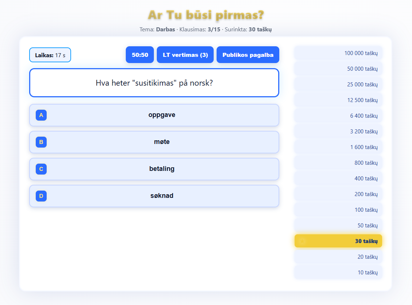Click the "Ar Tu būsi pirmas?" title
The height and width of the screenshot is (305, 412).
pyautogui.click(x=206, y=15)
